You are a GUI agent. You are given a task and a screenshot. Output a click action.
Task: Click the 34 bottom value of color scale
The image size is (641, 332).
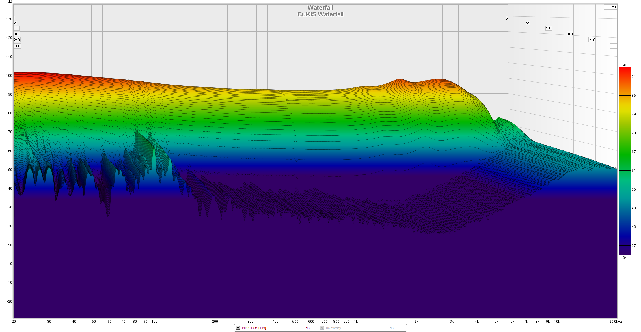click(x=625, y=258)
